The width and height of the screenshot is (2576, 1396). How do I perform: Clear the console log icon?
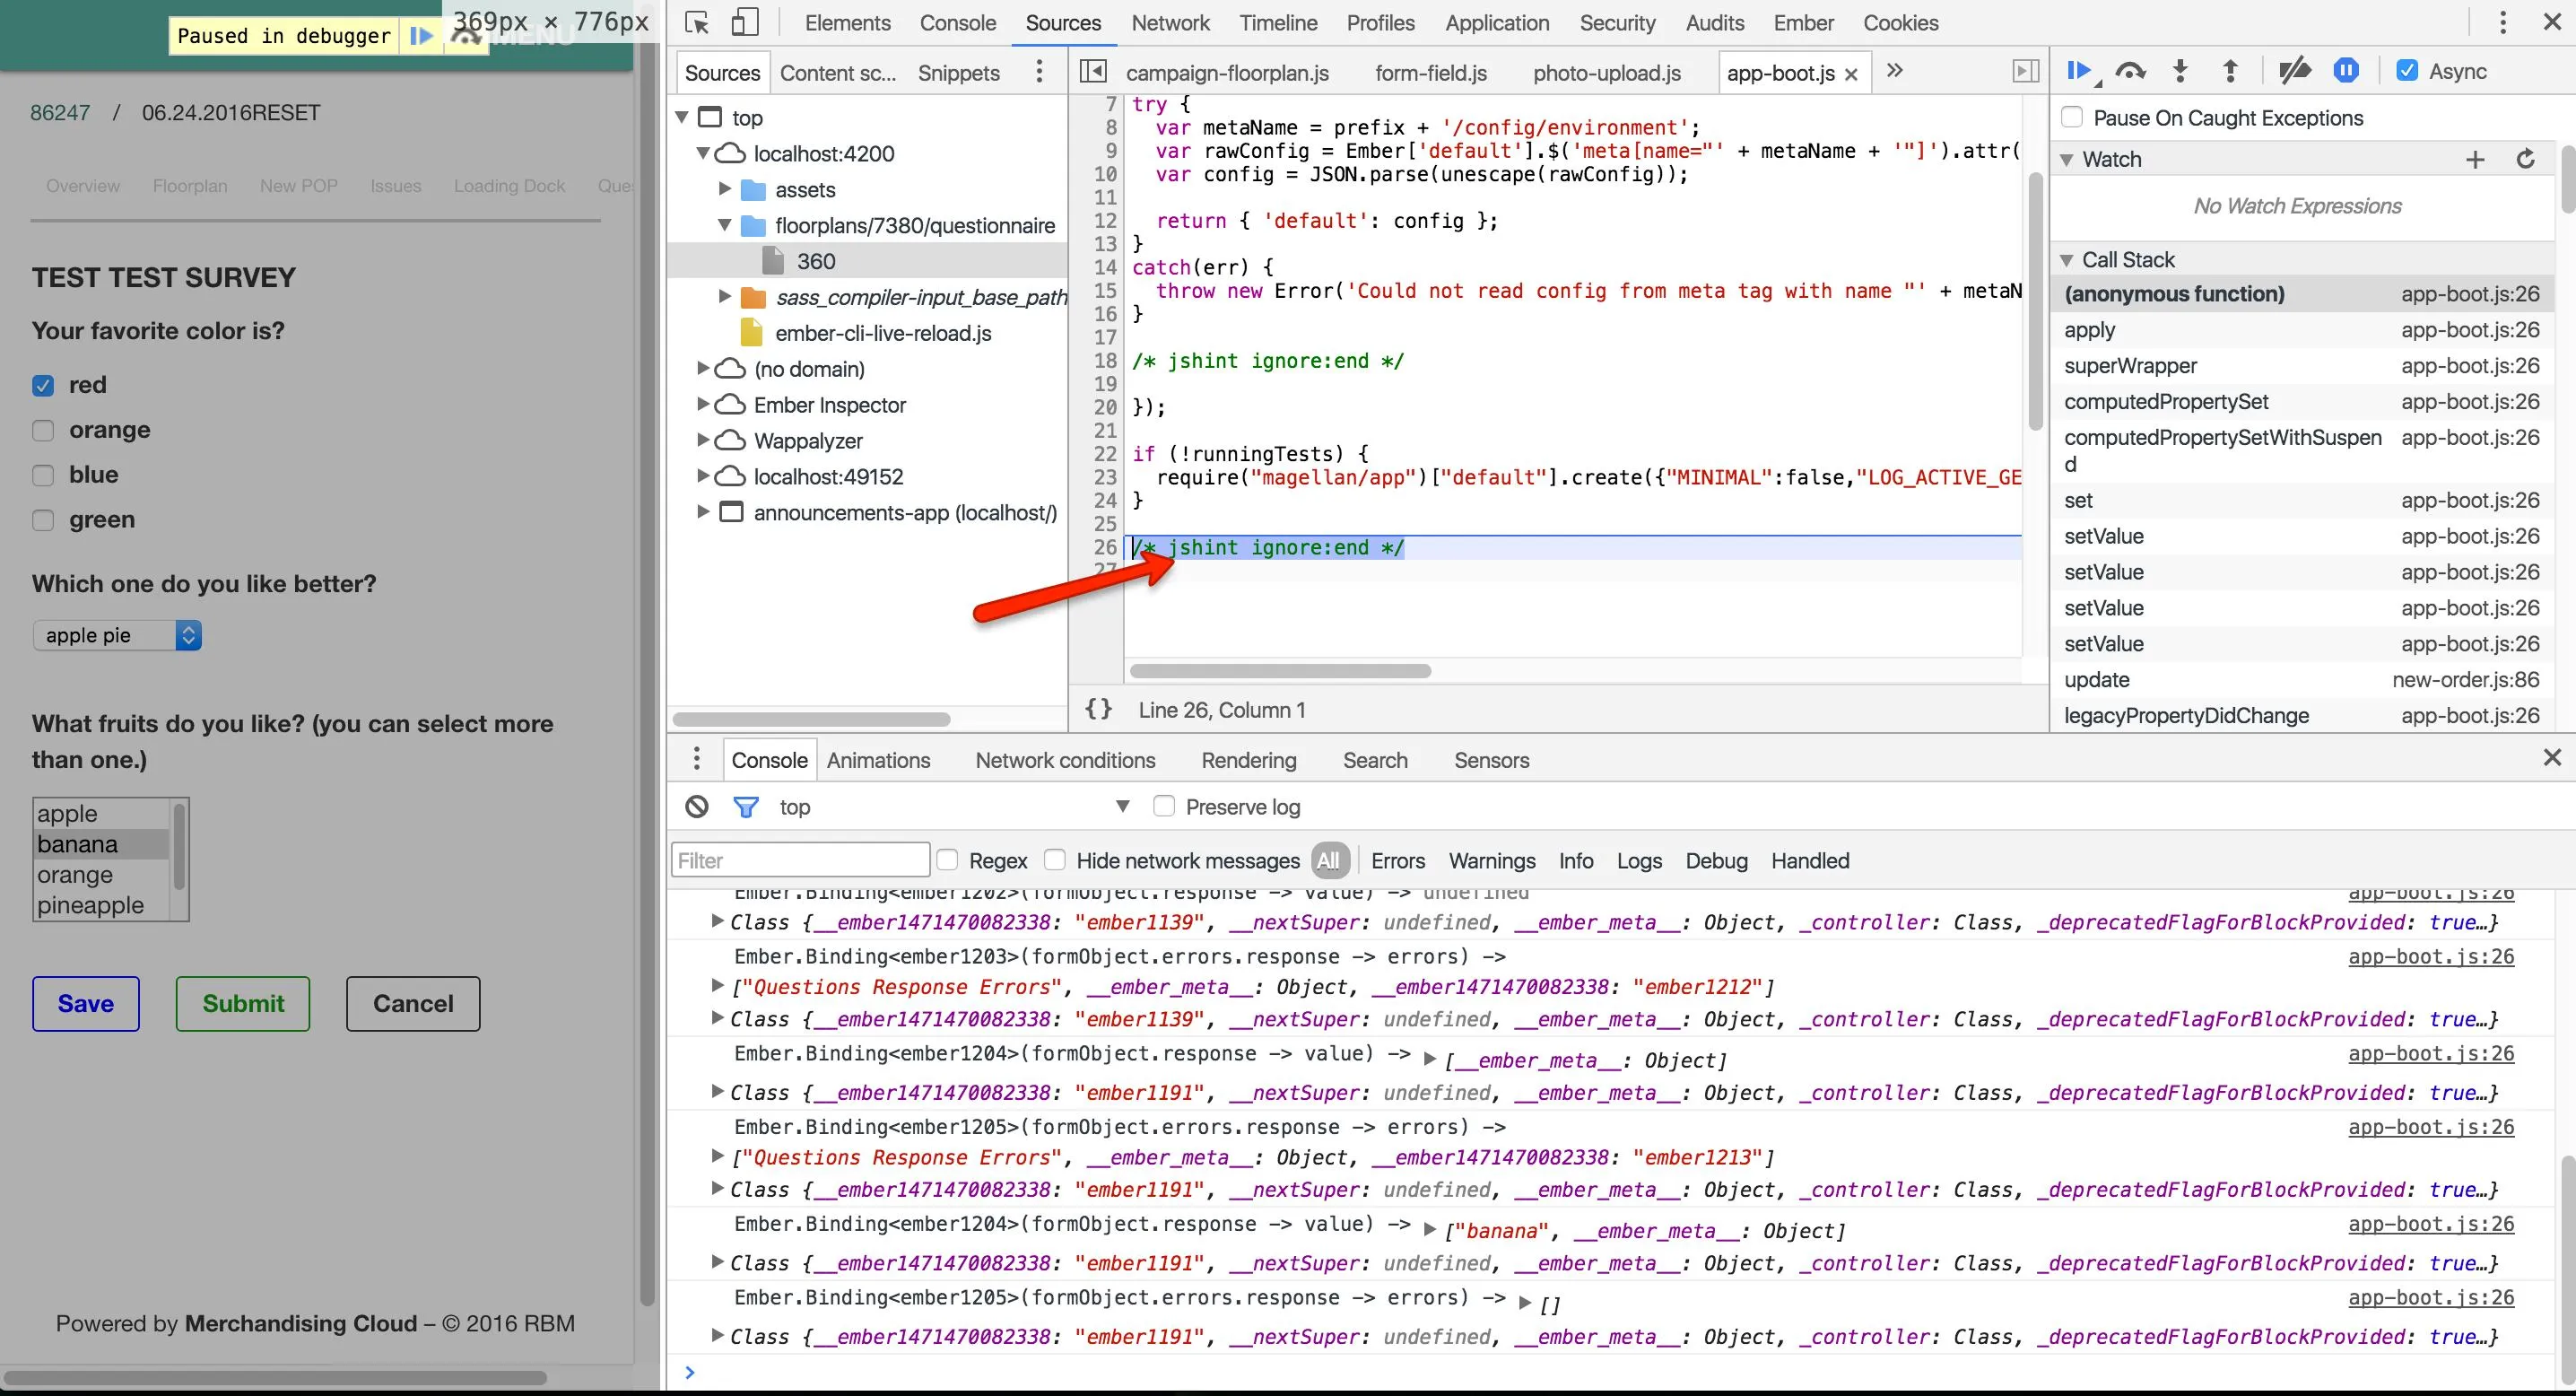697,807
